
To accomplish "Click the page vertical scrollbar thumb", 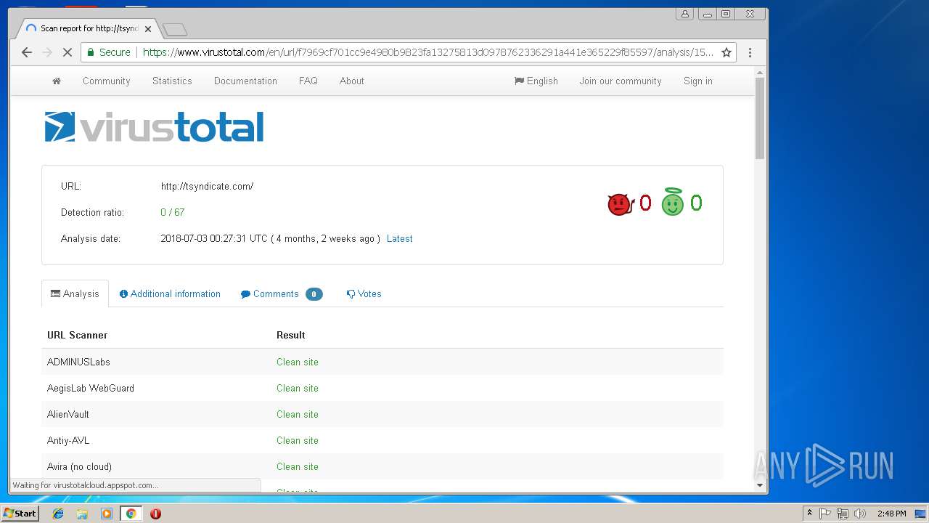I will [x=760, y=118].
